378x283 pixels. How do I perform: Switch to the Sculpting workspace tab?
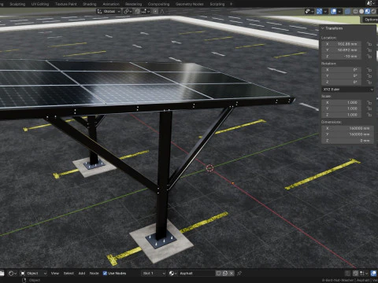[17, 4]
